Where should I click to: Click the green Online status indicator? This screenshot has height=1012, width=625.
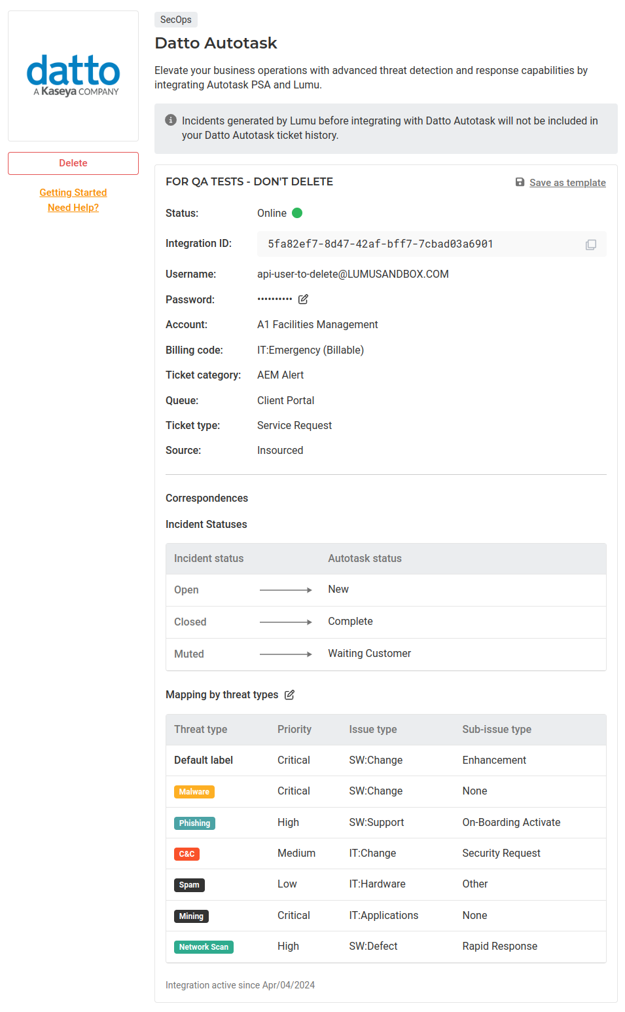tap(297, 213)
